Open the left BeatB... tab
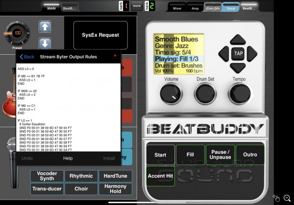 (70, 7)
